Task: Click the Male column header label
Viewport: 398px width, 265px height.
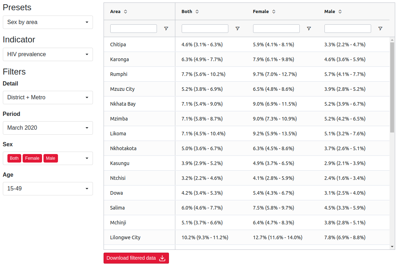Action: point(329,11)
